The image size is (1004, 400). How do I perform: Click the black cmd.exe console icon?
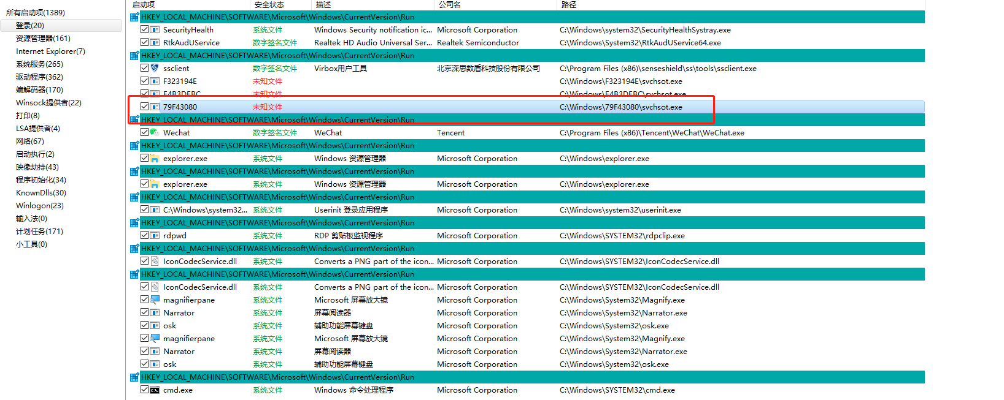point(155,390)
